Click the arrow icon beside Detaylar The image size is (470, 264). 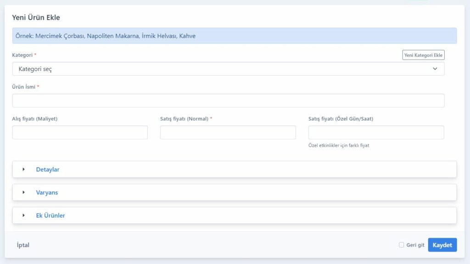tap(23, 169)
